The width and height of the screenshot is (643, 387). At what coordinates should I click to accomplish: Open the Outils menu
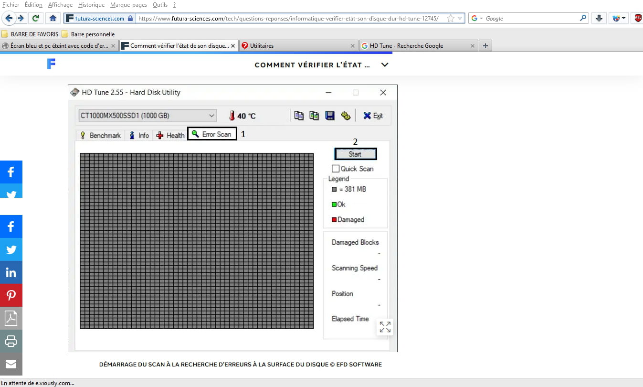pyautogui.click(x=160, y=5)
